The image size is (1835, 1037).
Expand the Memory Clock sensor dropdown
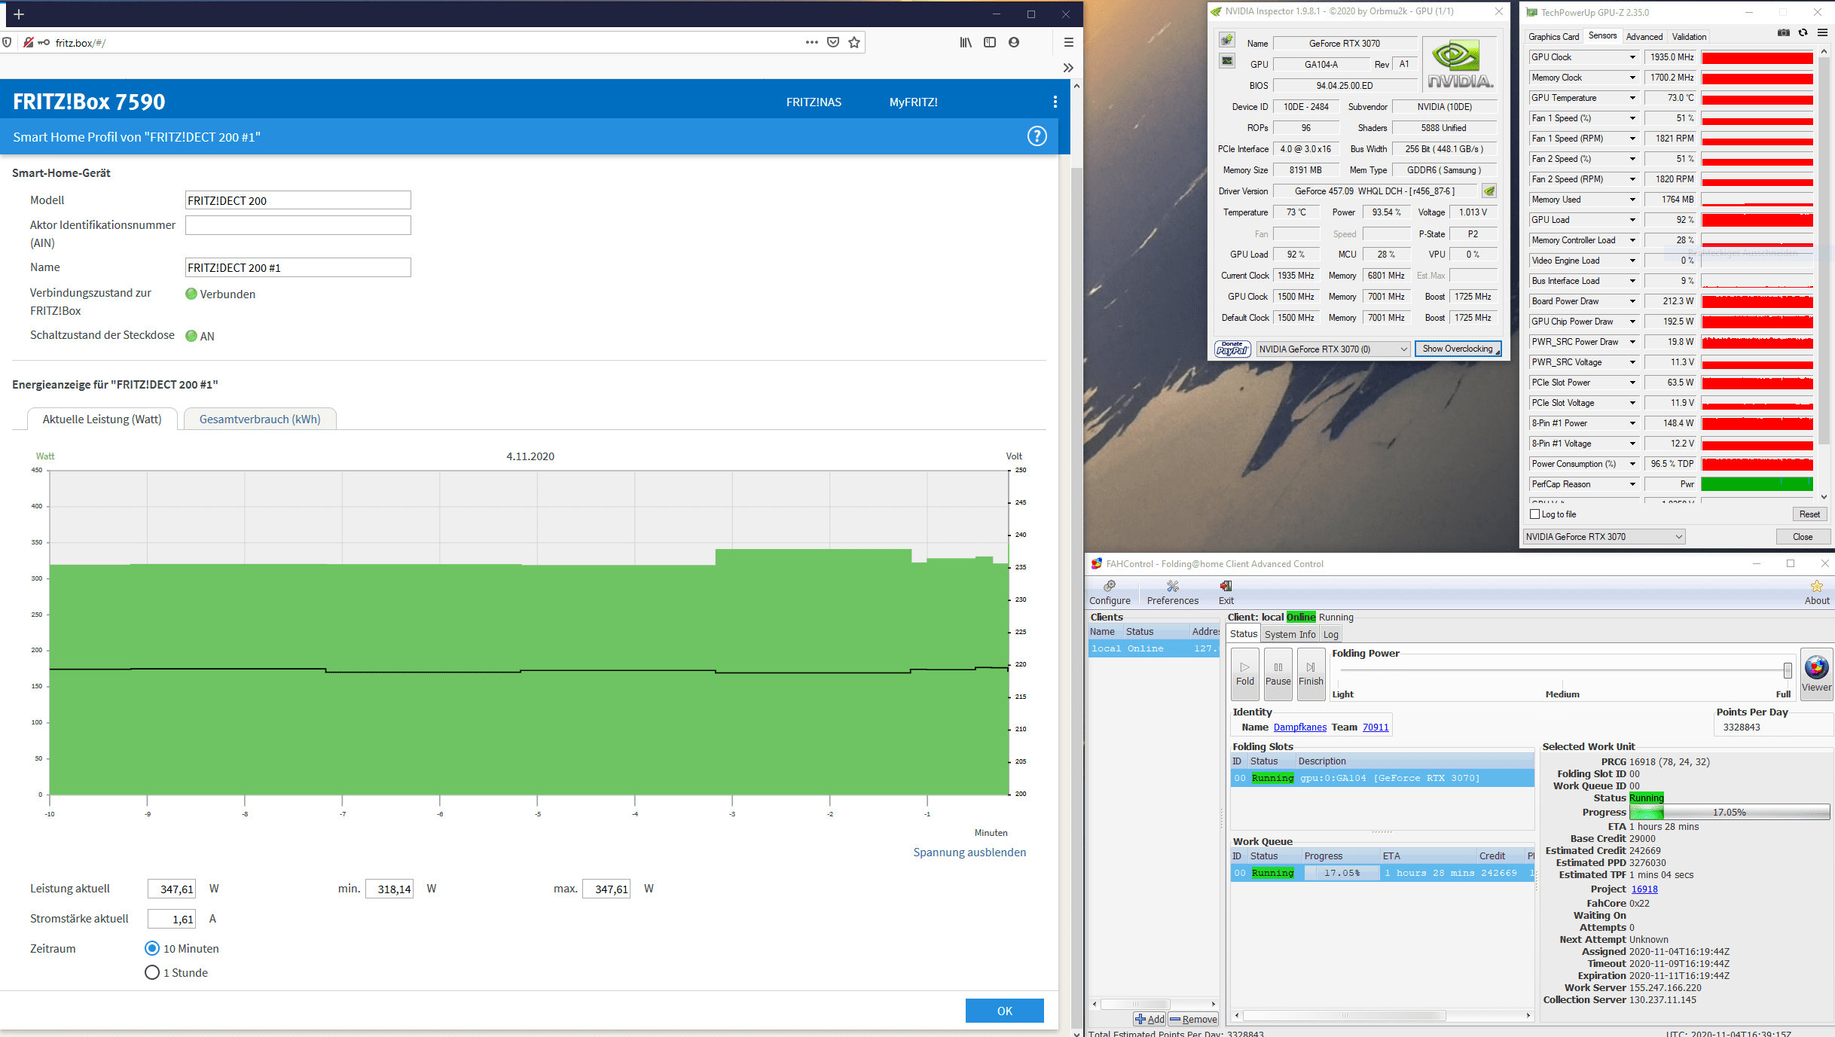pyautogui.click(x=1632, y=78)
